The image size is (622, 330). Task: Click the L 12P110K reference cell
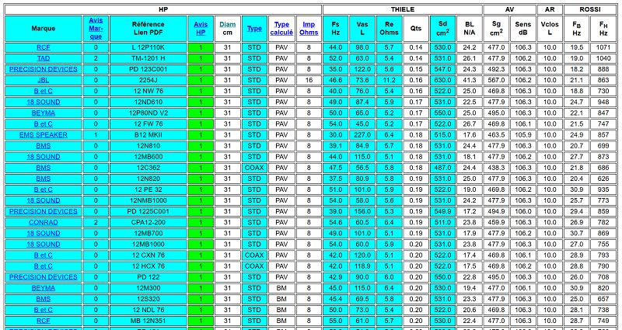point(148,47)
